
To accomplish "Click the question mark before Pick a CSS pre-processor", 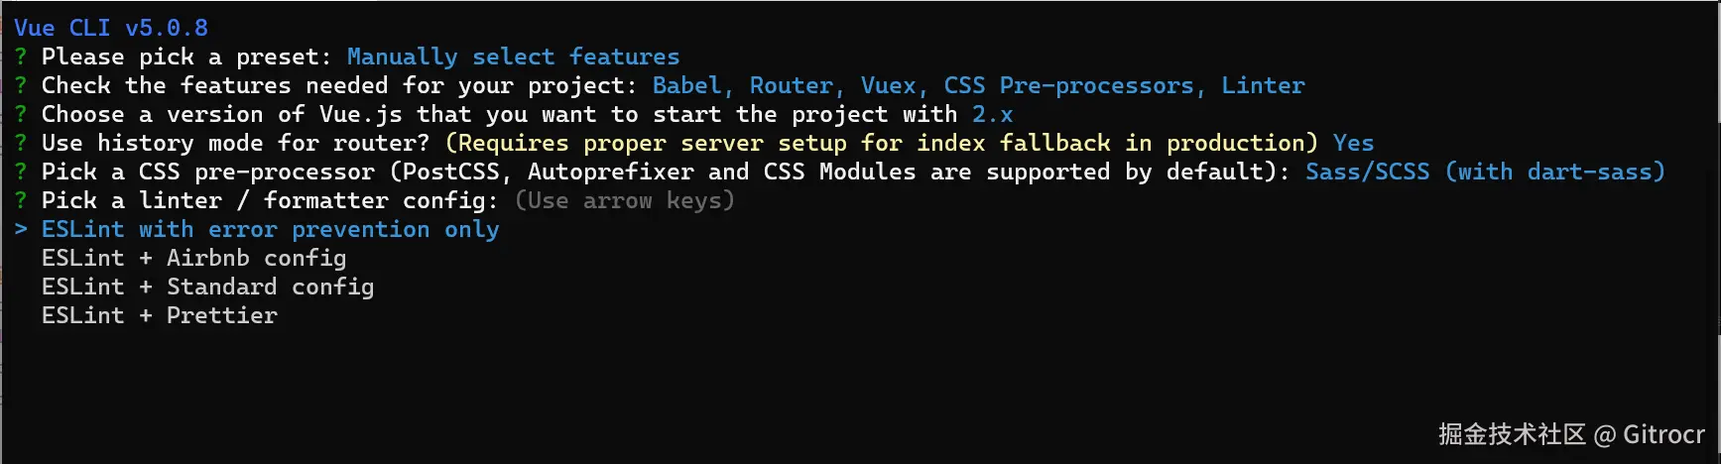I will point(21,173).
